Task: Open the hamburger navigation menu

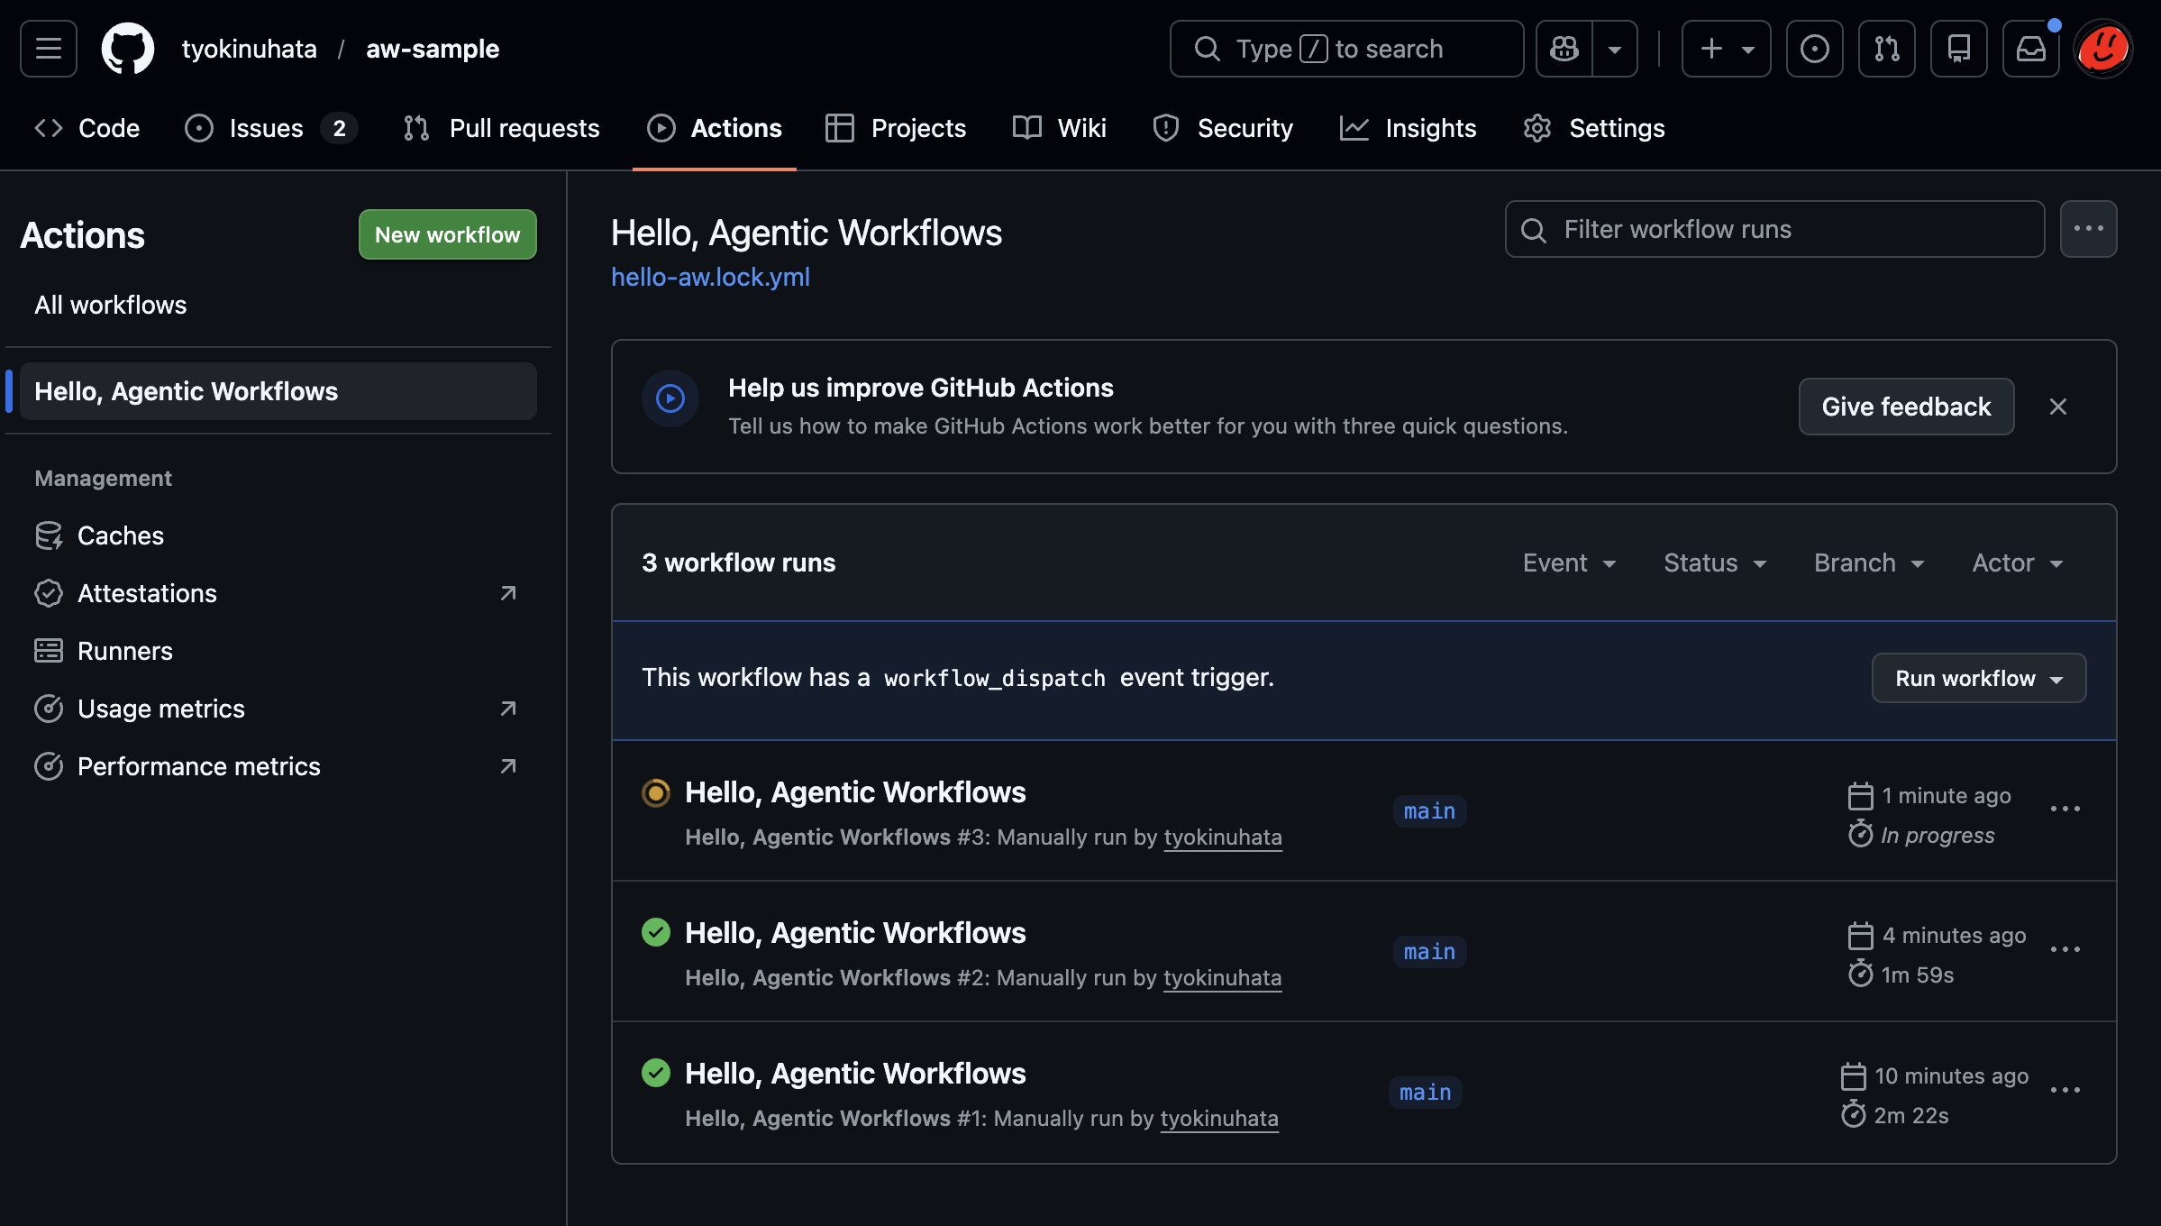Action: coord(49,49)
